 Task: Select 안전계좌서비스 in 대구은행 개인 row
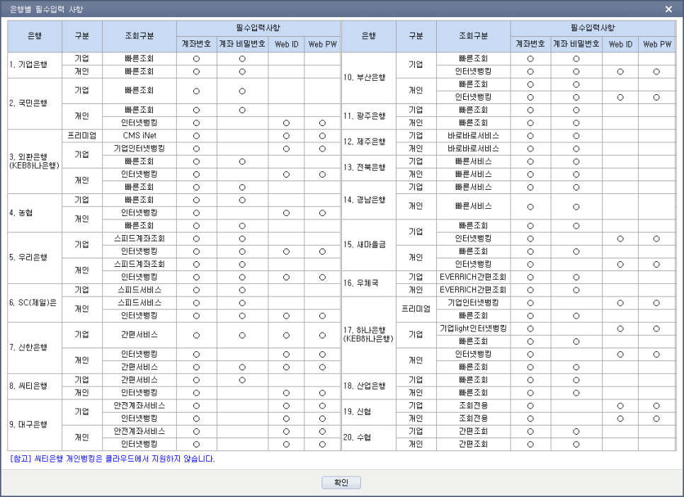[139, 431]
